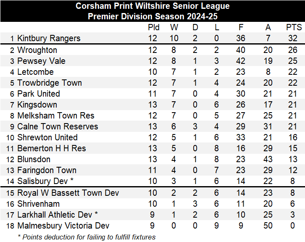Click the F goals-for column header
The height and width of the screenshot is (242, 305).
tap(241, 27)
